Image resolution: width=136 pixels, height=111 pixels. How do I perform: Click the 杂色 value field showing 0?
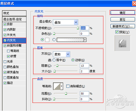point(85,34)
